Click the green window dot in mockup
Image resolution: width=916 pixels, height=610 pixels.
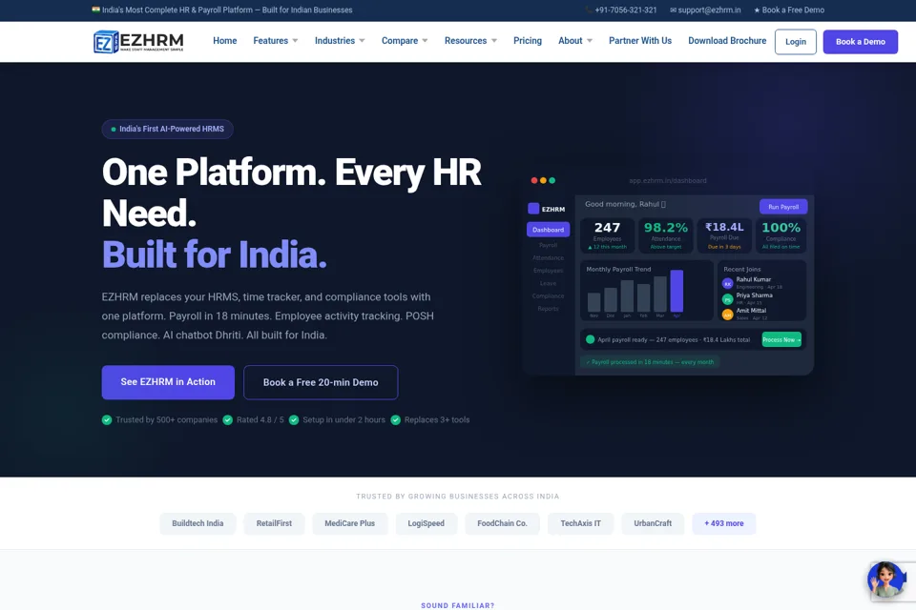click(x=552, y=180)
